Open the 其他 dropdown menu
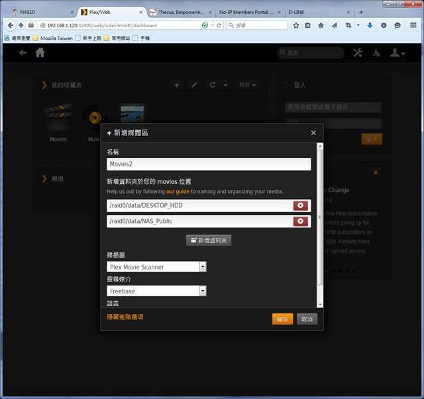 [x=247, y=85]
